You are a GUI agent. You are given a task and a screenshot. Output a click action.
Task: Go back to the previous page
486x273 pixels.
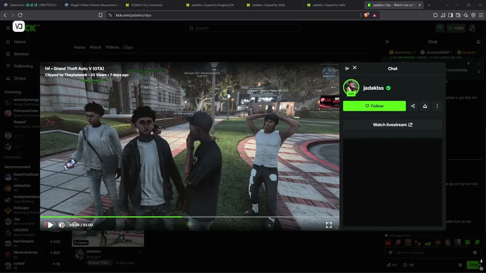pyautogui.click(x=5, y=15)
